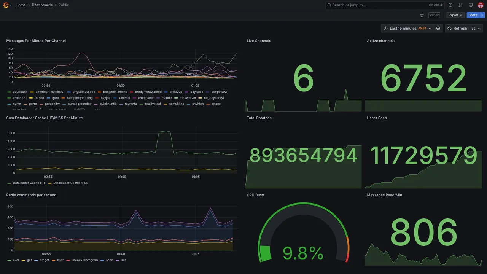Zoom out the time range
Image resolution: width=487 pixels, height=274 pixels.
coord(438,29)
